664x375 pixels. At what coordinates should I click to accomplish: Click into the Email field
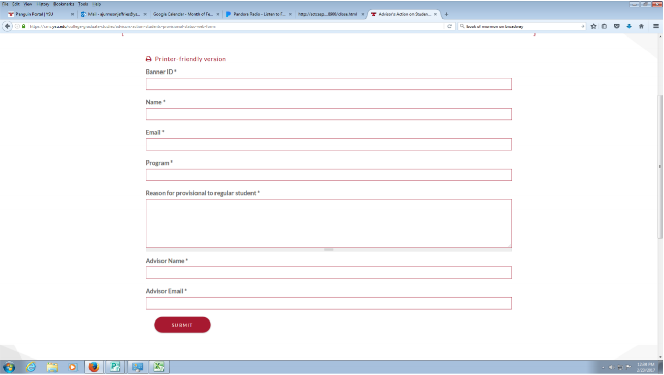coord(329,145)
